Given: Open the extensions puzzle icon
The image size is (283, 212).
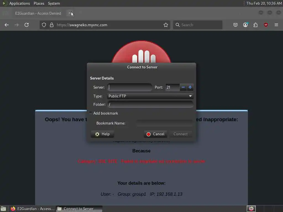Looking at the screenshot, I should pos(256,25).
